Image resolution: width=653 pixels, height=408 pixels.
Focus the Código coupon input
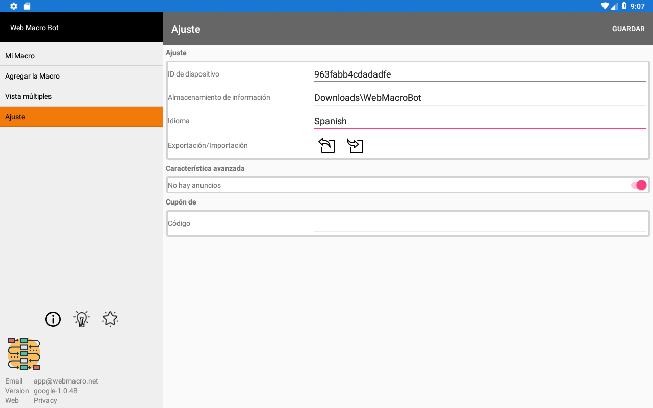coord(480,223)
